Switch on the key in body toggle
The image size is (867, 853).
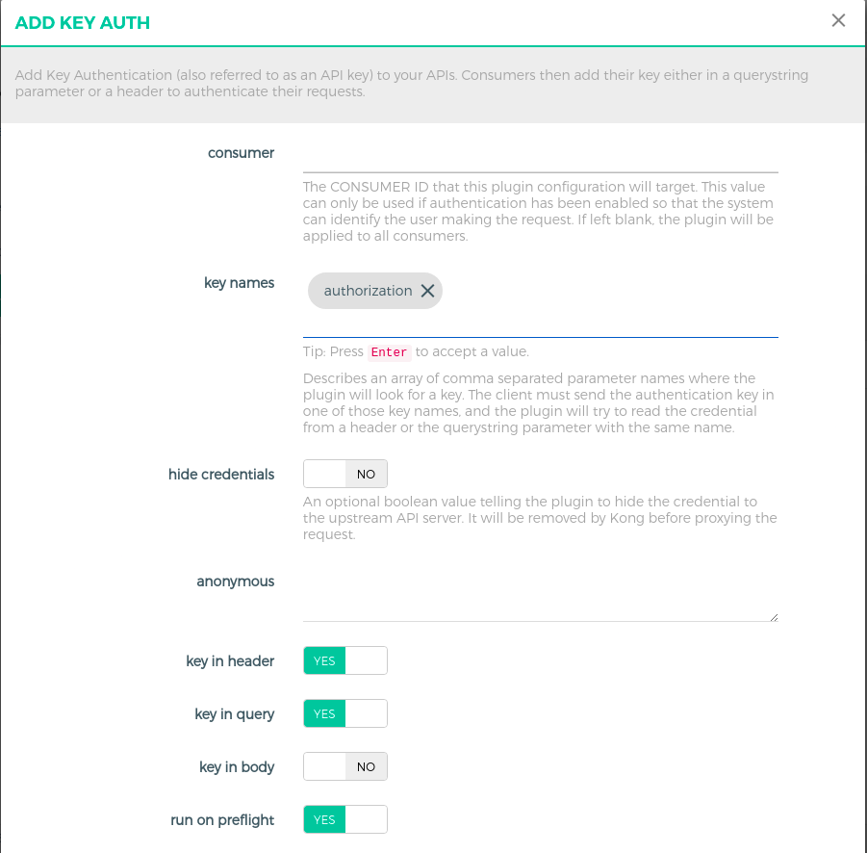[344, 766]
